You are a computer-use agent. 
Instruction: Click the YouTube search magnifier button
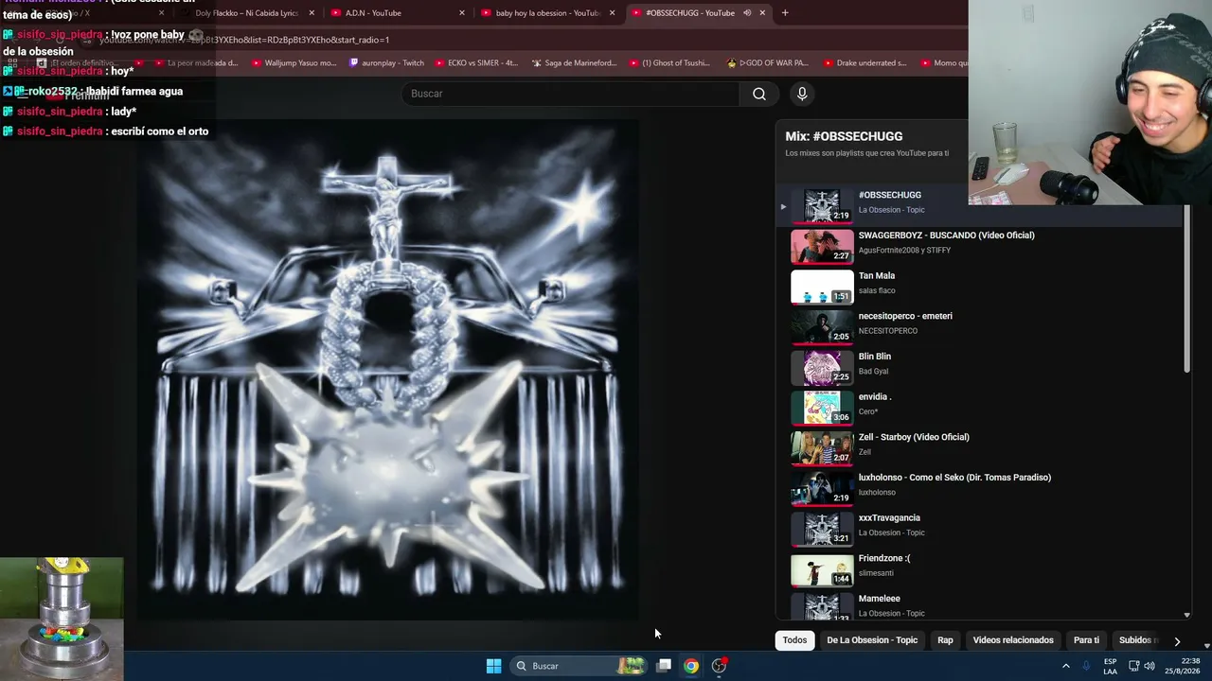(758, 94)
